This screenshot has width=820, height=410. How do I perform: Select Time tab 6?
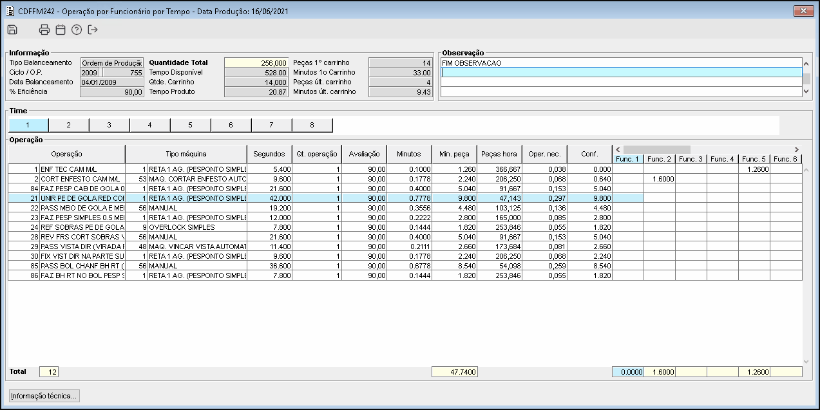[x=231, y=126]
